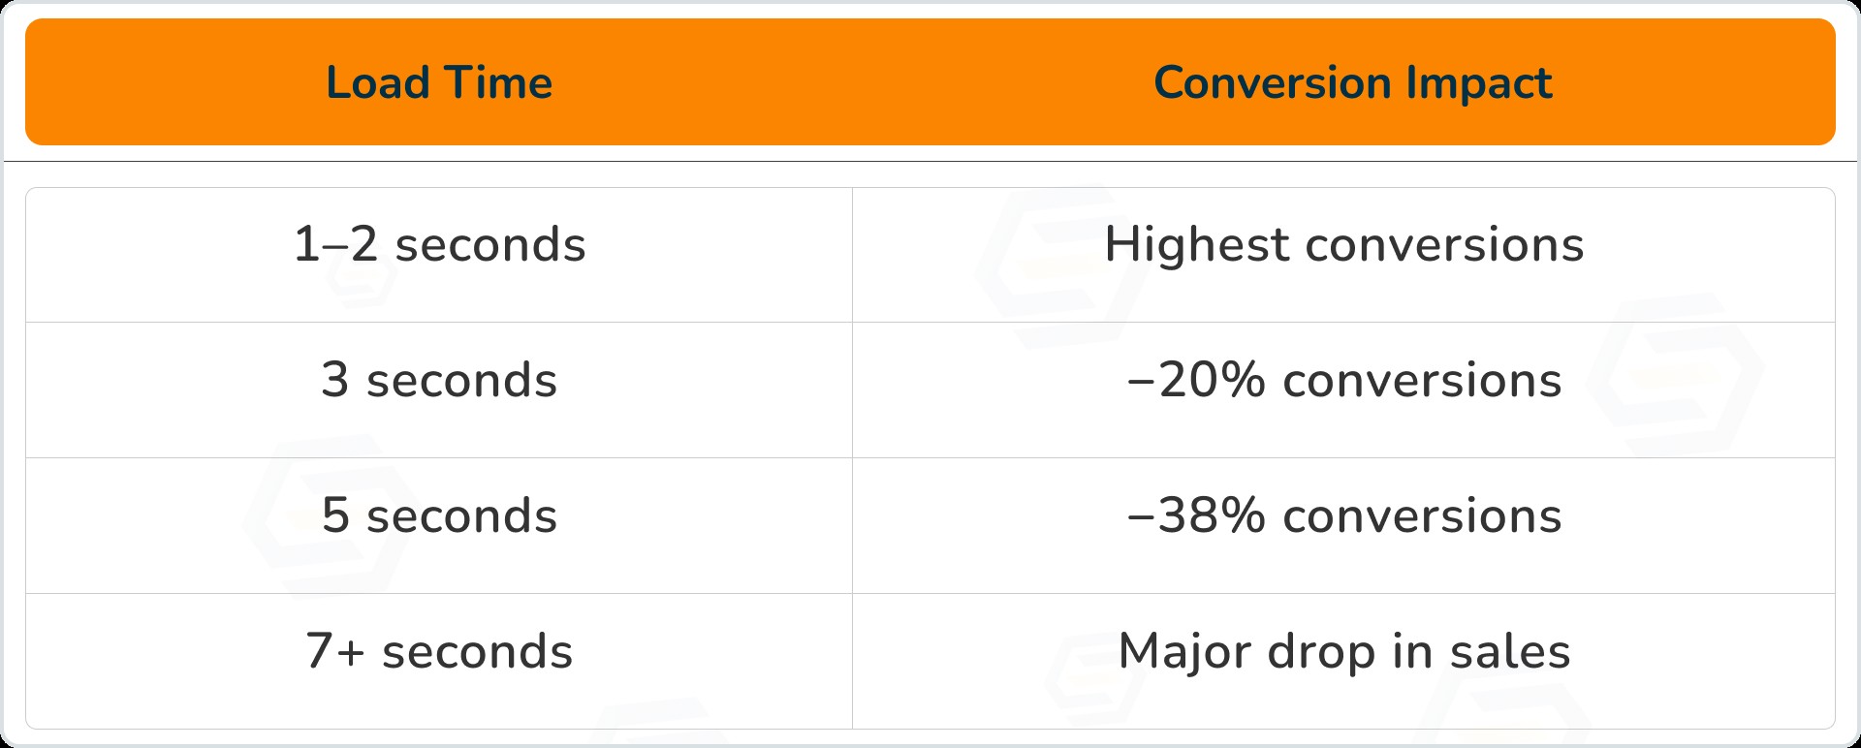The width and height of the screenshot is (1861, 748).
Task: Click the Highest conversions cell
Action: (x=1343, y=244)
